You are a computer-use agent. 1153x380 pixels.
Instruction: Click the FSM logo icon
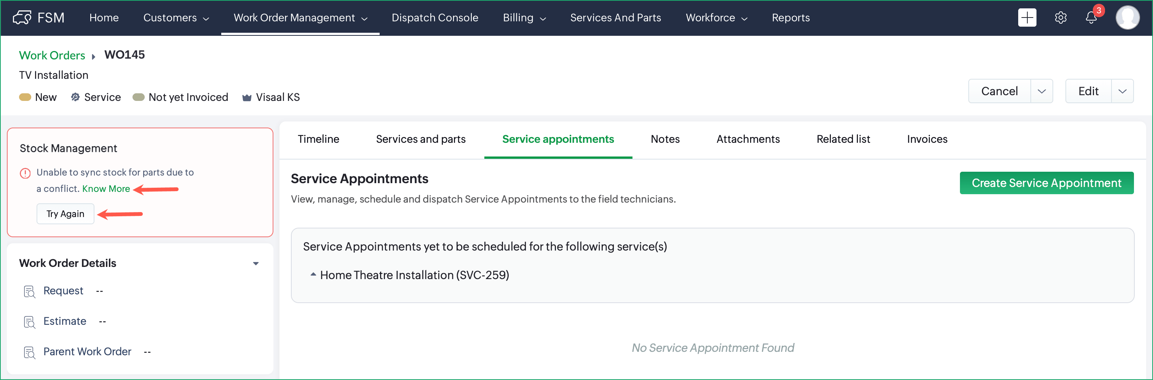(22, 18)
